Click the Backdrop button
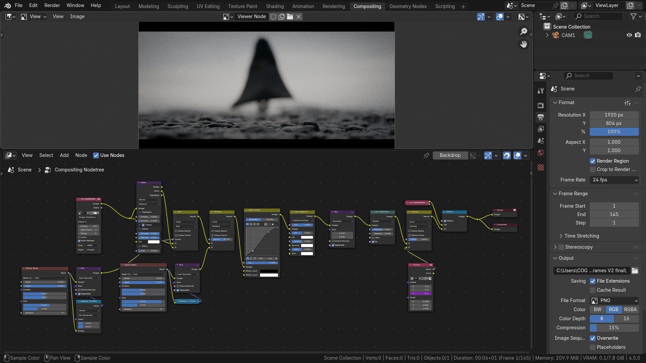The image size is (646, 363). point(450,155)
